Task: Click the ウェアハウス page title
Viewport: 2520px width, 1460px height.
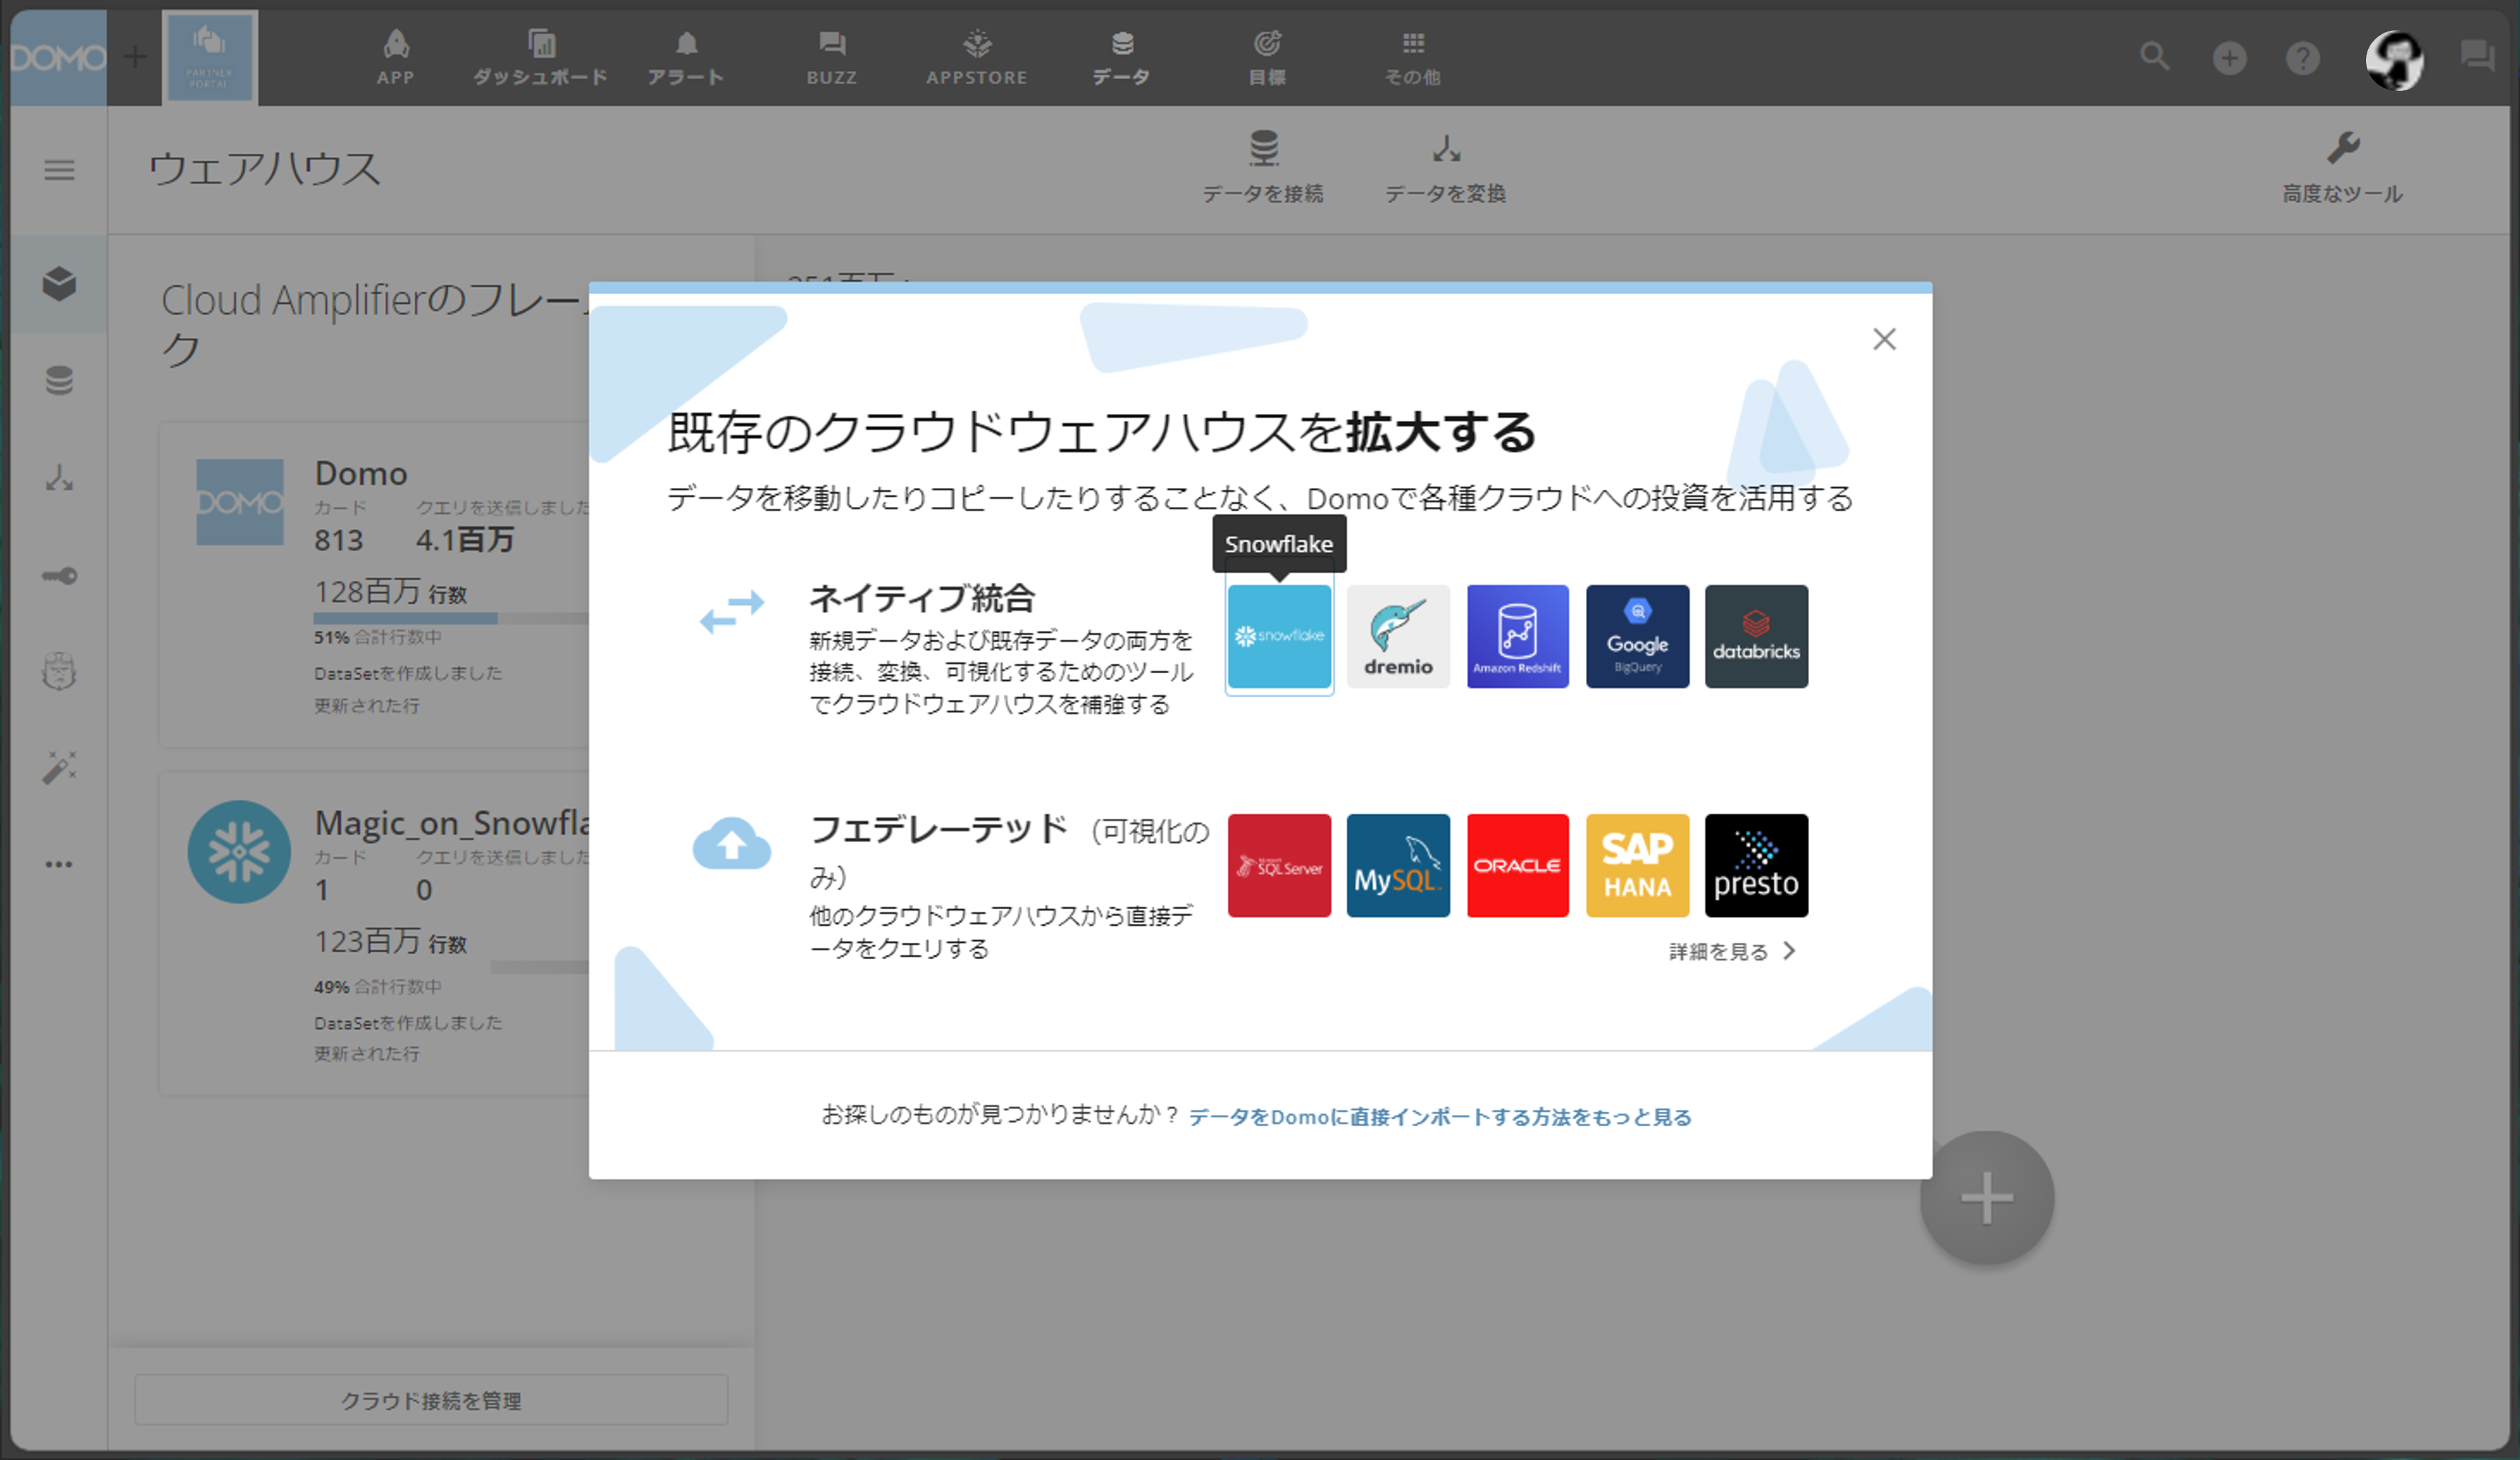Action: click(264, 168)
